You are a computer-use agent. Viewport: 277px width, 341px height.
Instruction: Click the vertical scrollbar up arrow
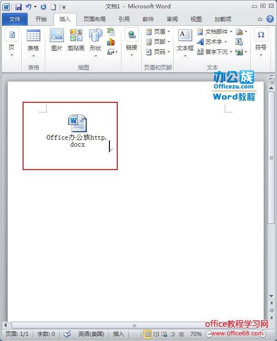pyautogui.click(x=271, y=88)
